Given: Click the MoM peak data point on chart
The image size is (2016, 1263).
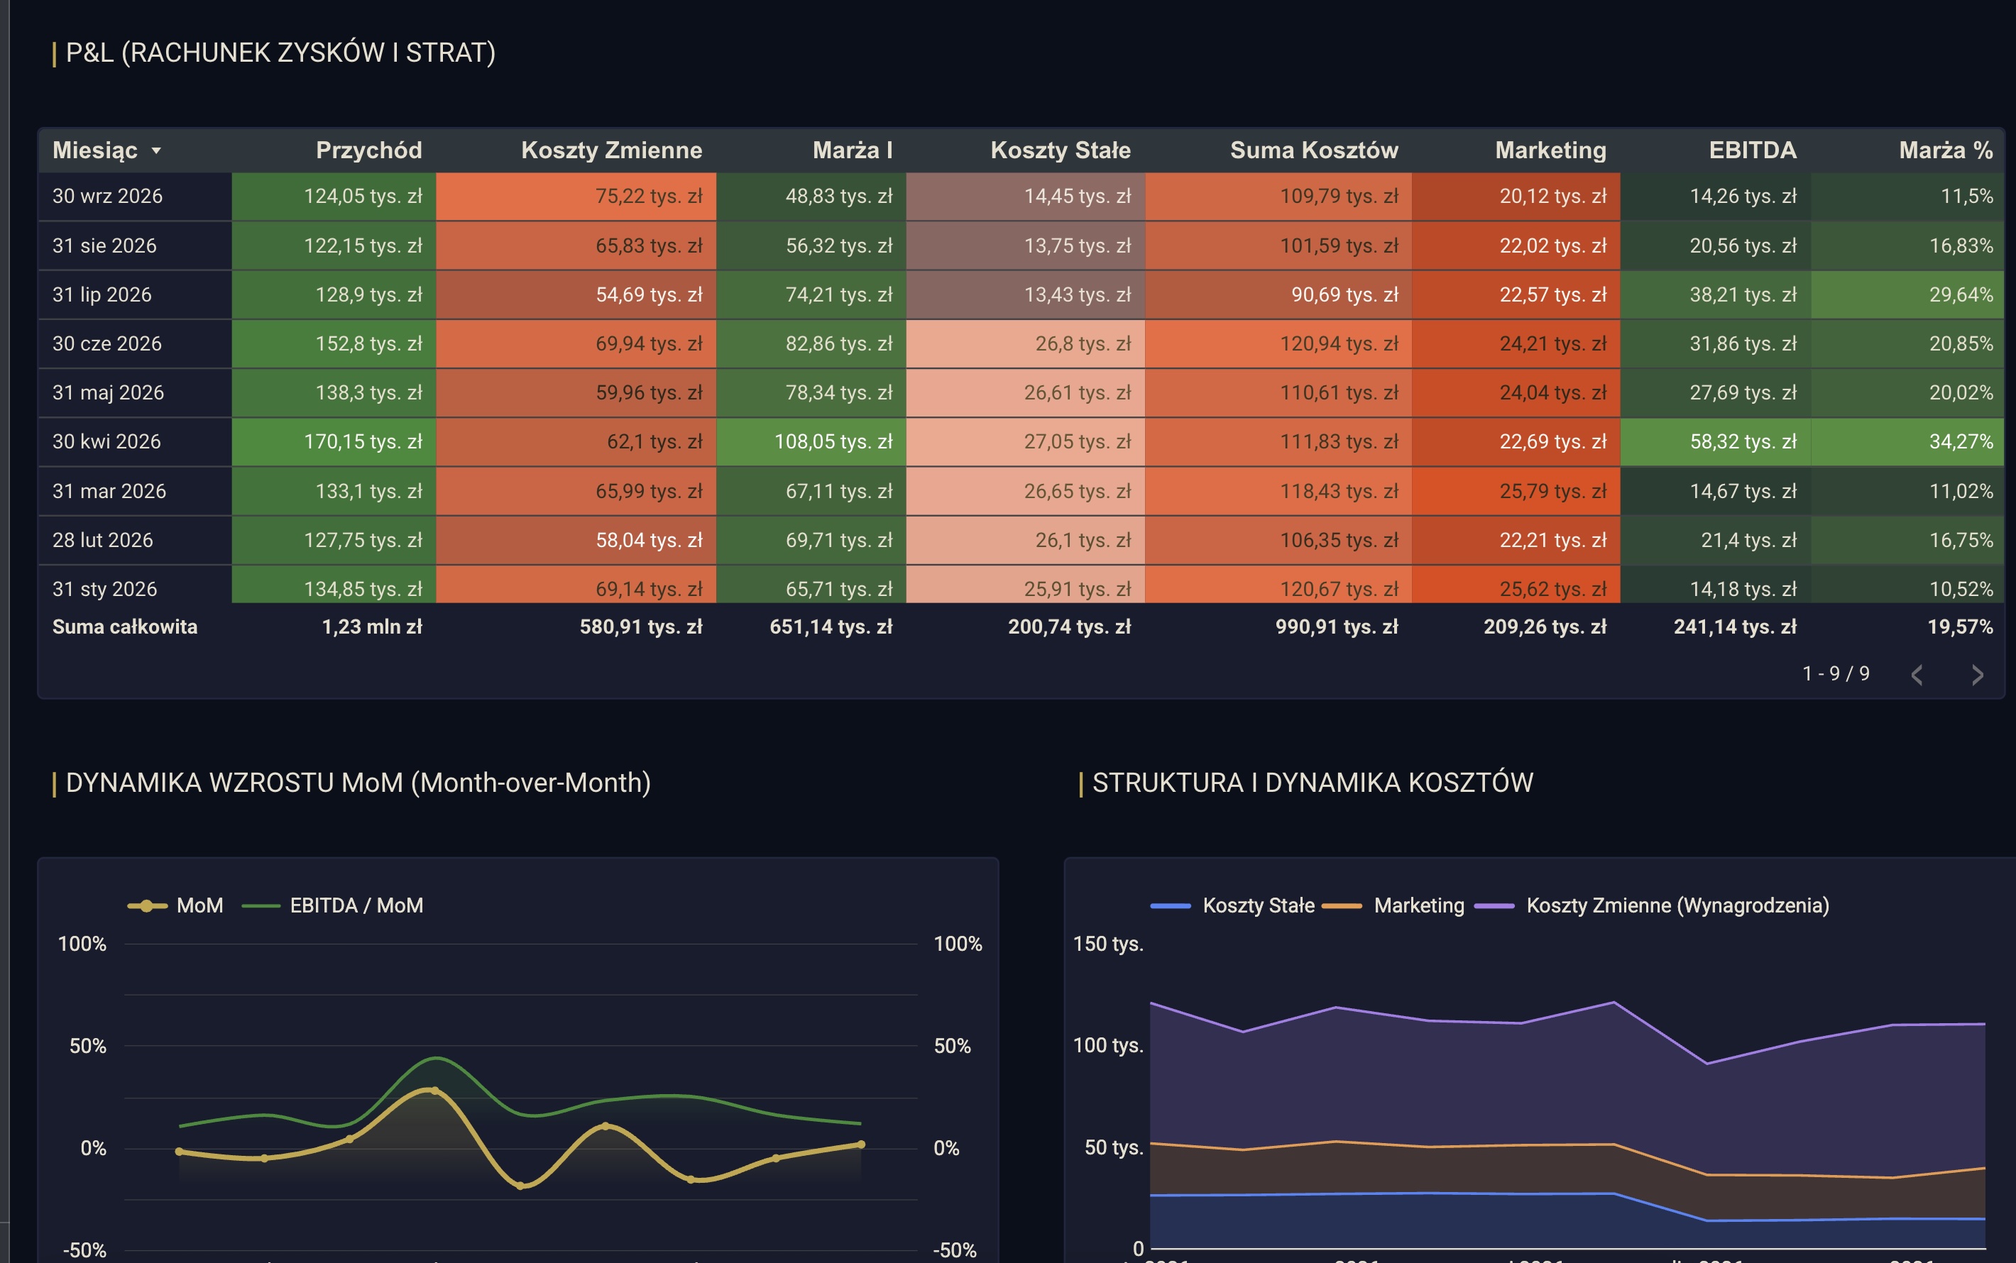Looking at the screenshot, I should point(434,1091).
